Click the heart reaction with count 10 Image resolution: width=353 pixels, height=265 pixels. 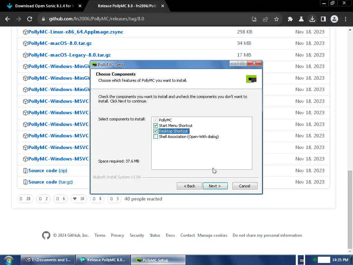tap(79, 199)
